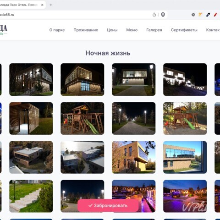
Task: Click the yellow flag extension icon
Action: coord(200,15)
